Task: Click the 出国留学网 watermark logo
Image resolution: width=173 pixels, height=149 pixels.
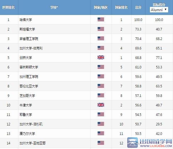Action: click(x=150, y=142)
